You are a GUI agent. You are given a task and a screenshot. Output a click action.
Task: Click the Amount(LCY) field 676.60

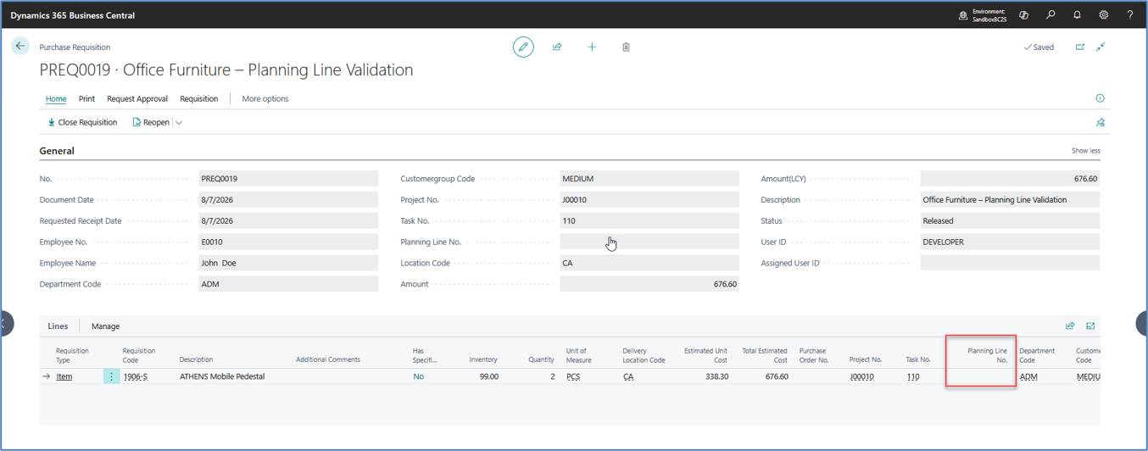(x=1010, y=179)
